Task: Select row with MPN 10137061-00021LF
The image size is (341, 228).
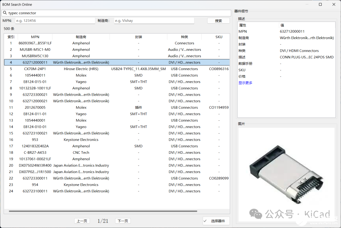Action: click(117, 159)
